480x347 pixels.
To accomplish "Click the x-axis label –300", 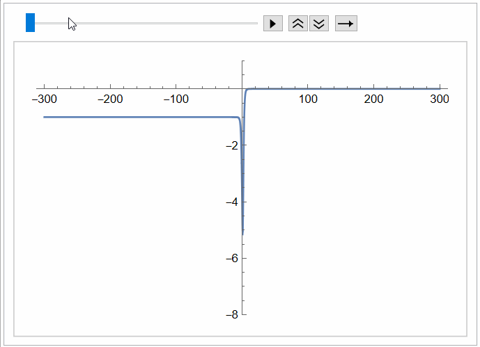I will 45,99.
